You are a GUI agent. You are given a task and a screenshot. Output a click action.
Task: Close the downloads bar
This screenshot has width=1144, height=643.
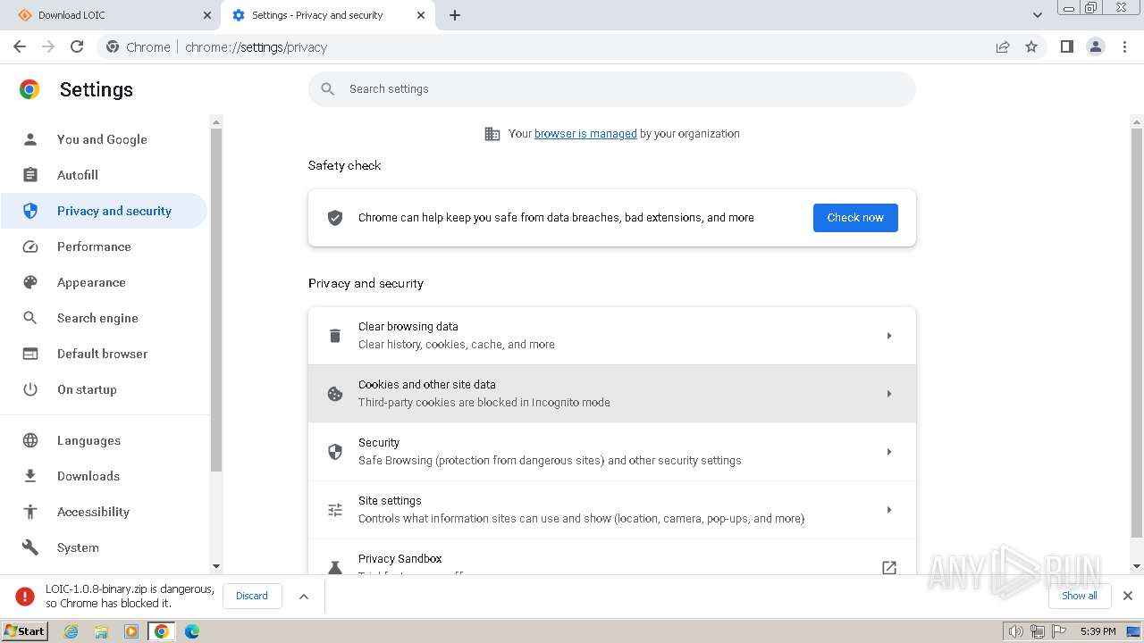tap(1128, 596)
